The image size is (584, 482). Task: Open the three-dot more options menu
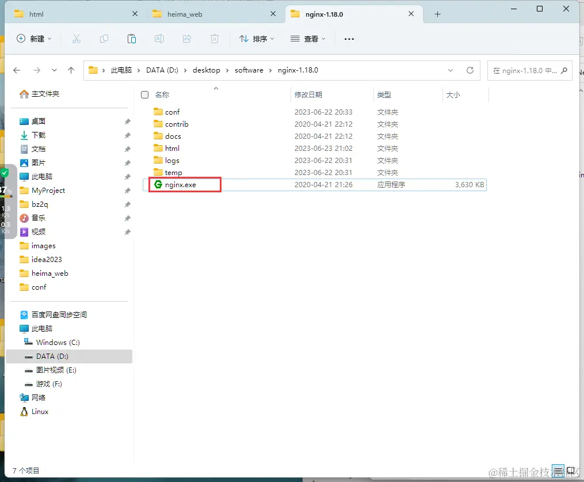pyautogui.click(x=349, y=39)
